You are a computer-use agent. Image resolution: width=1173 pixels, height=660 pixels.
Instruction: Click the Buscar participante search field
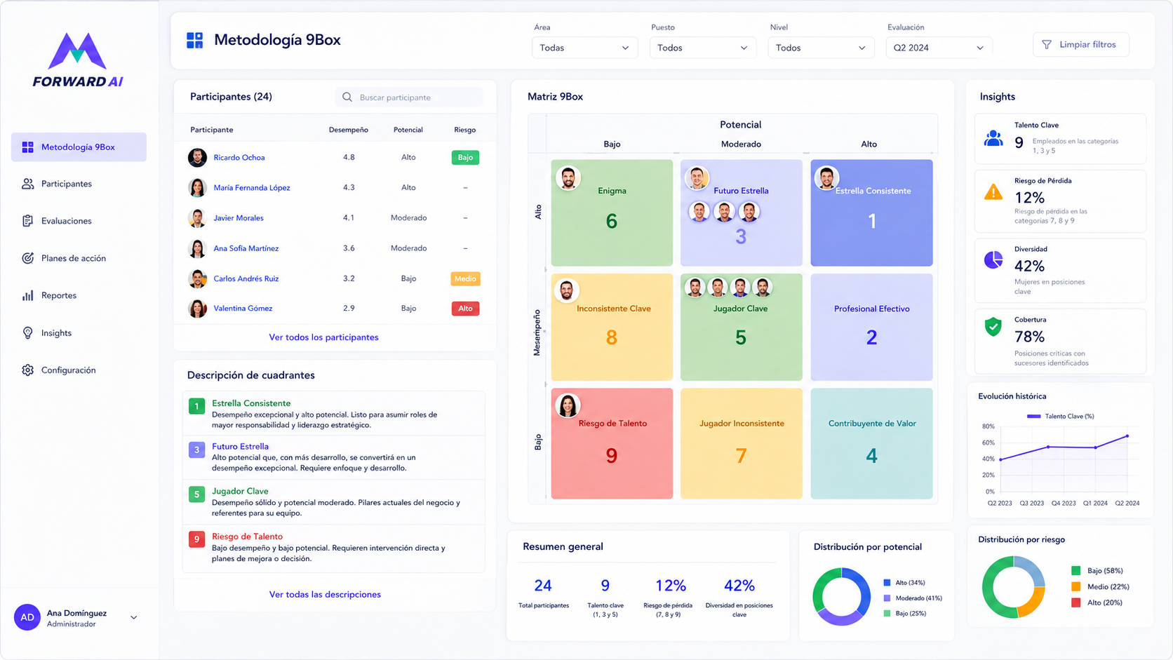pos(409,97)
